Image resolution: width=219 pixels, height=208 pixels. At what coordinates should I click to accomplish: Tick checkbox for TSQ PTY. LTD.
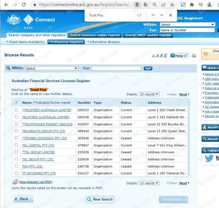pyautogui.click(x=16, y=166)
